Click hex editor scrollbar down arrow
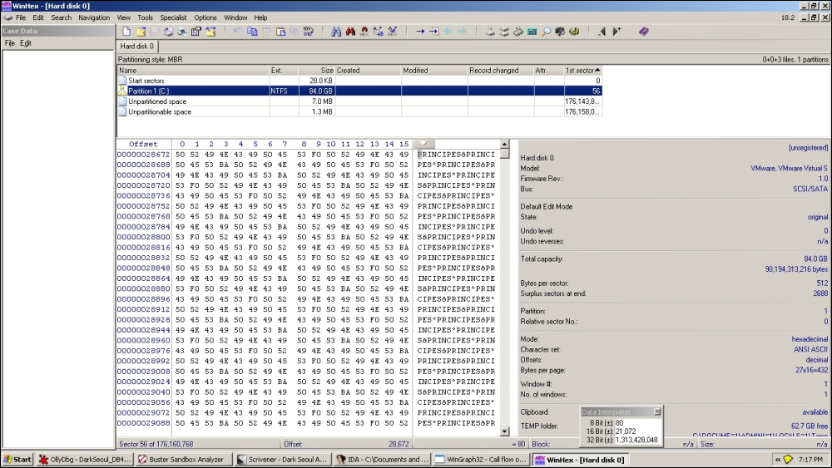The width and height of the screenshot is (832, 468). pos(504,431)
